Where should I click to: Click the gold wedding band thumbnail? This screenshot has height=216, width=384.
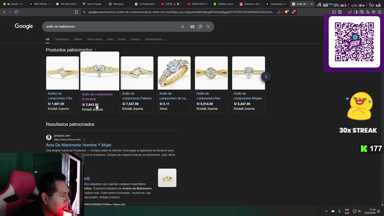(167, 178)
